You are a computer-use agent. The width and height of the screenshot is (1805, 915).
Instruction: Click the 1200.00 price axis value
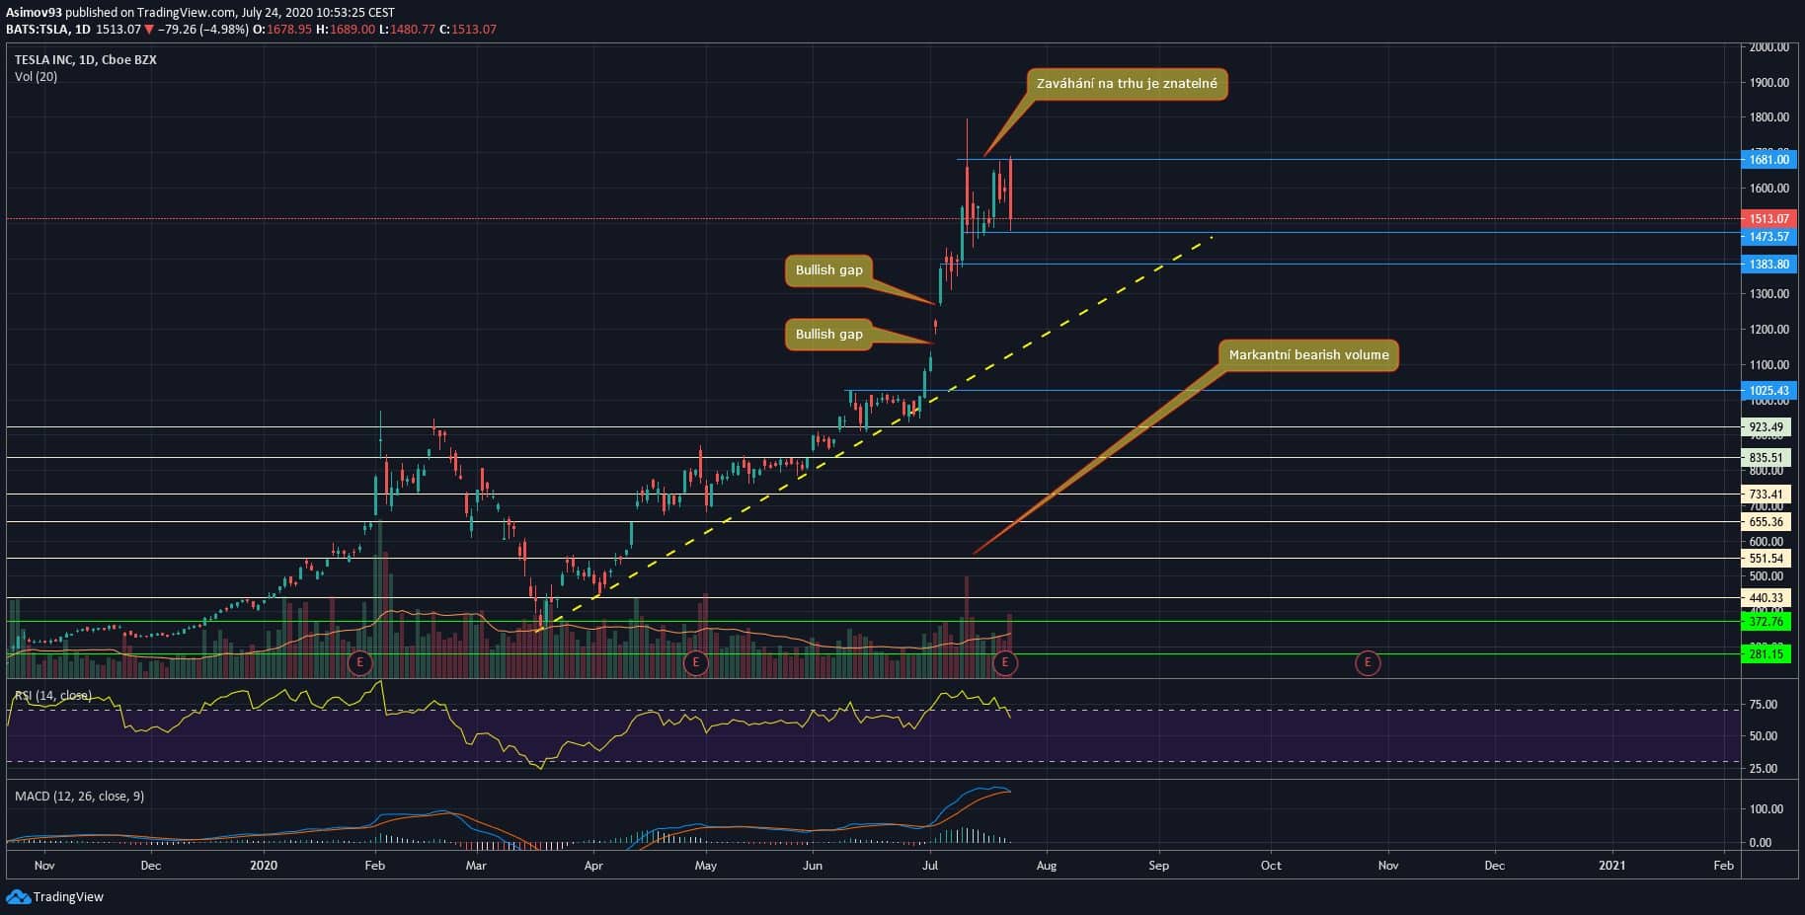point(1769,330)
